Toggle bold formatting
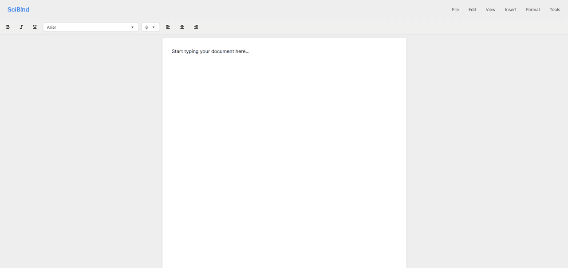Viewport: 568px width, 268px height. pos(8,27)
